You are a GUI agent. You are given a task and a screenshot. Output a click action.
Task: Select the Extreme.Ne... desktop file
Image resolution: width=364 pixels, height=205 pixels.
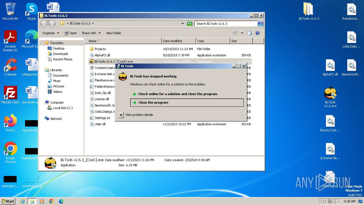(330, 151)
